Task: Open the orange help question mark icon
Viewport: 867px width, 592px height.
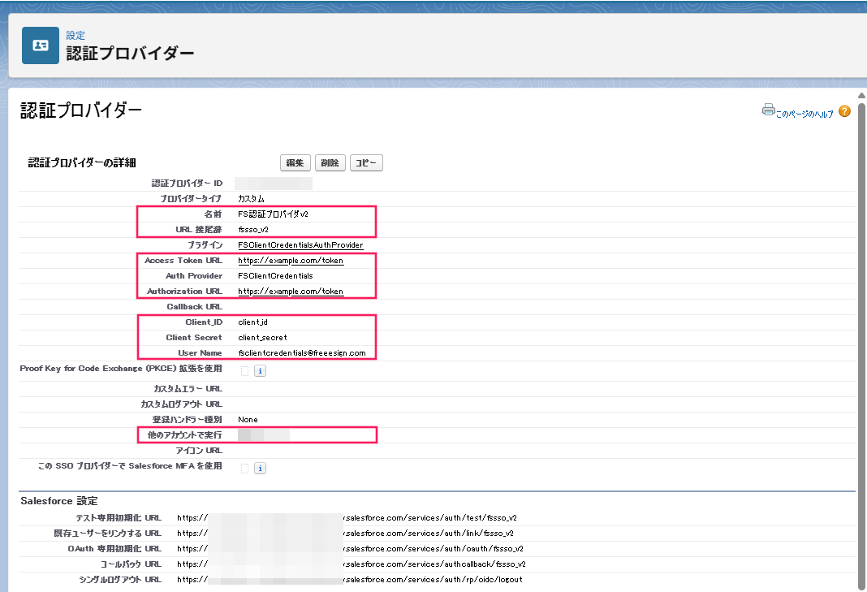Action: 844,111
